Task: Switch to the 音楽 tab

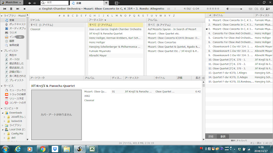Action: (87, 3)
